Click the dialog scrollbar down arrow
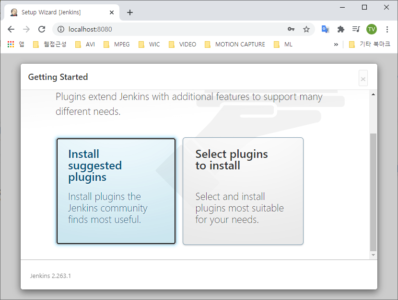 (x=373, y=255)
